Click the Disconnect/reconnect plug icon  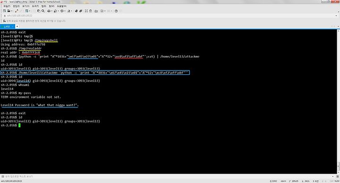tap(17, 11)
